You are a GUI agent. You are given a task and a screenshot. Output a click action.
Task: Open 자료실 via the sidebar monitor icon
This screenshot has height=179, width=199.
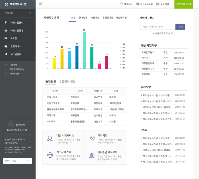6,38
